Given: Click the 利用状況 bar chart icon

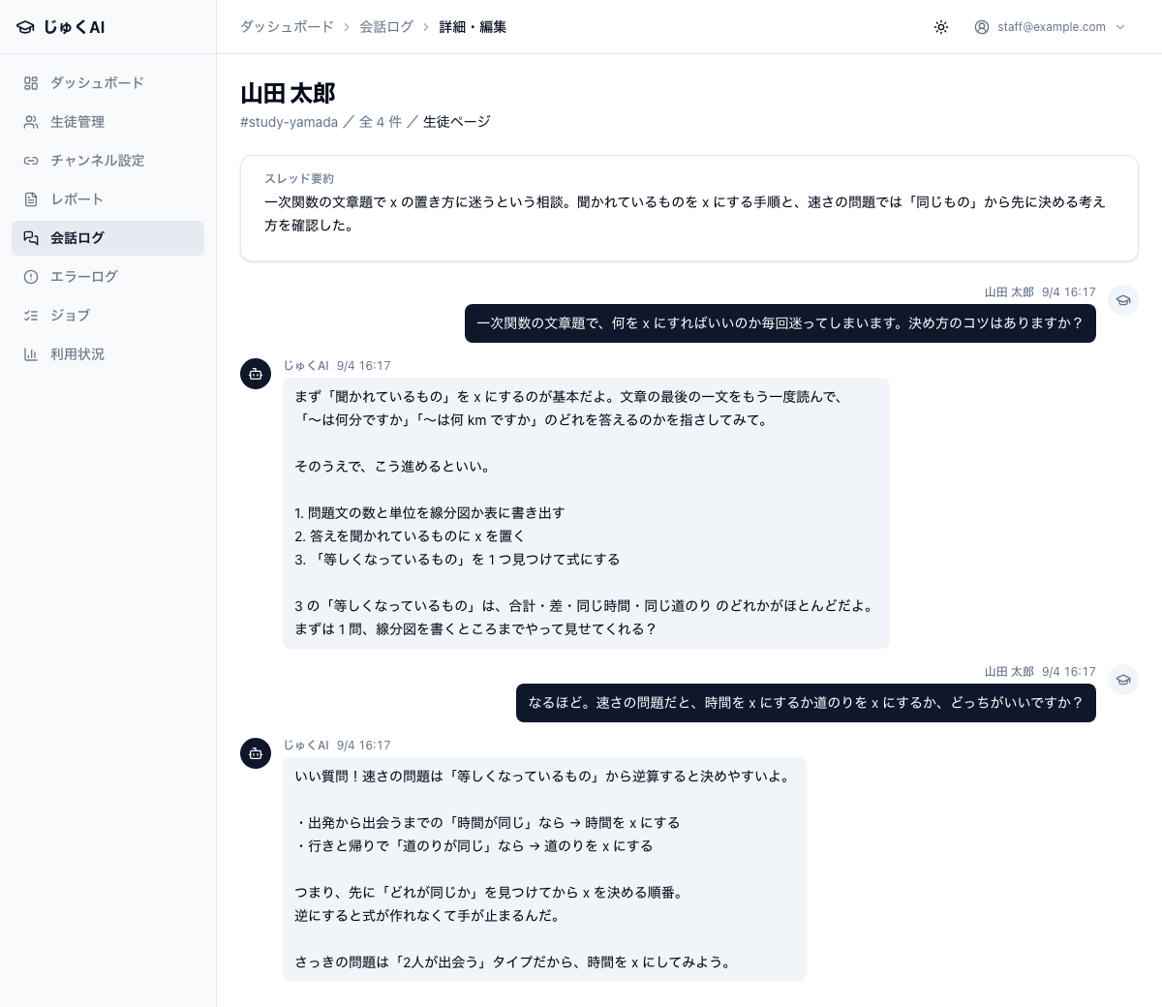Looking at the screenshot, I should (31, 354).
